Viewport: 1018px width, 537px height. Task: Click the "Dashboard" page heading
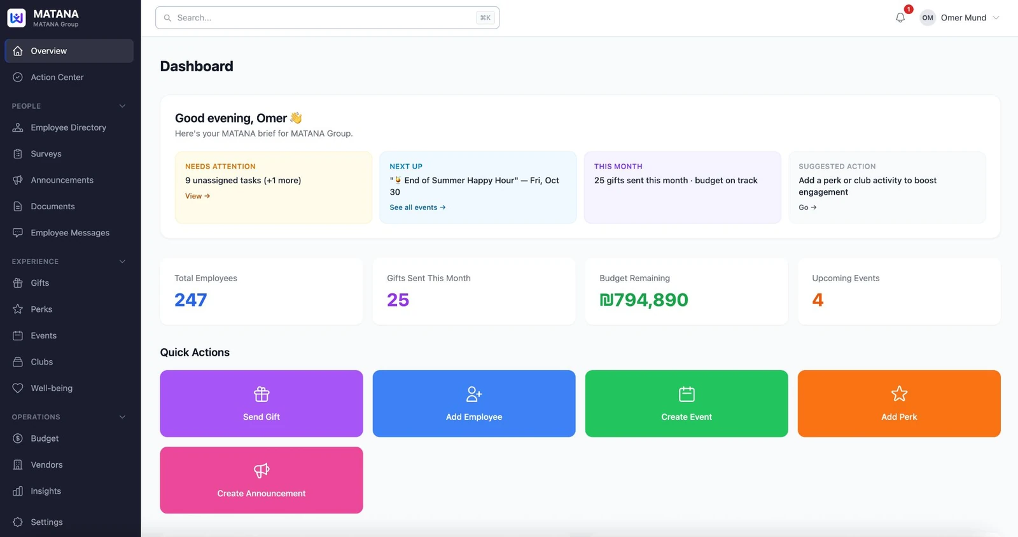(x=197, y=66)
